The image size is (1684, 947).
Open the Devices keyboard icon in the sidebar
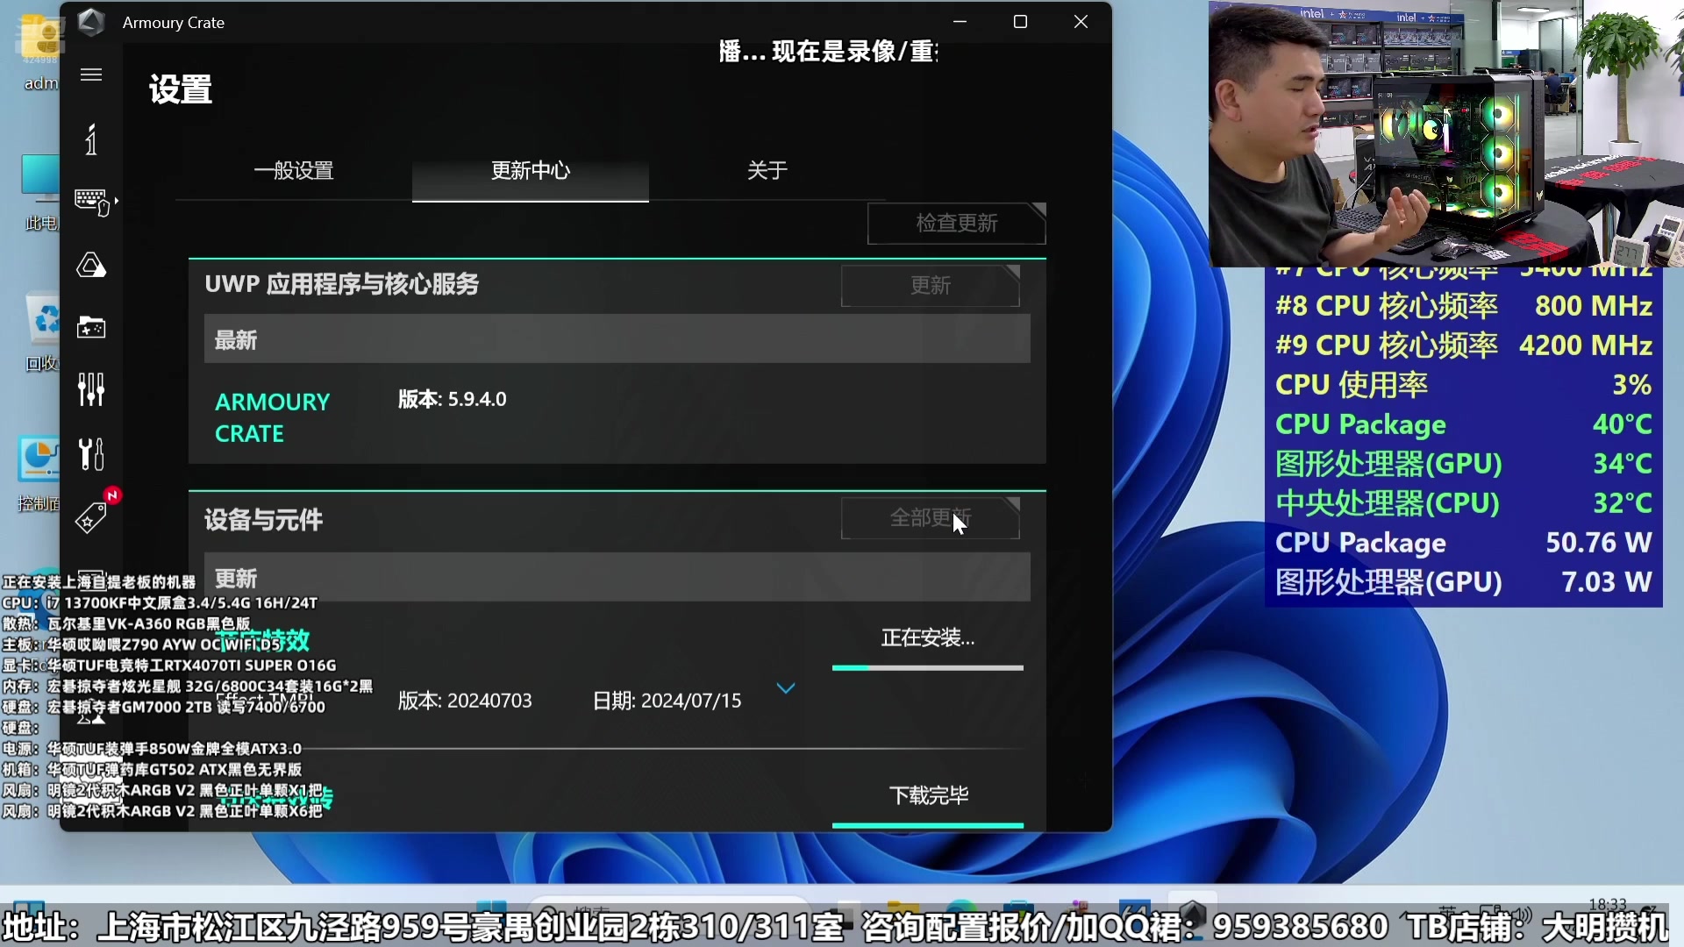(x=92, y=202)
